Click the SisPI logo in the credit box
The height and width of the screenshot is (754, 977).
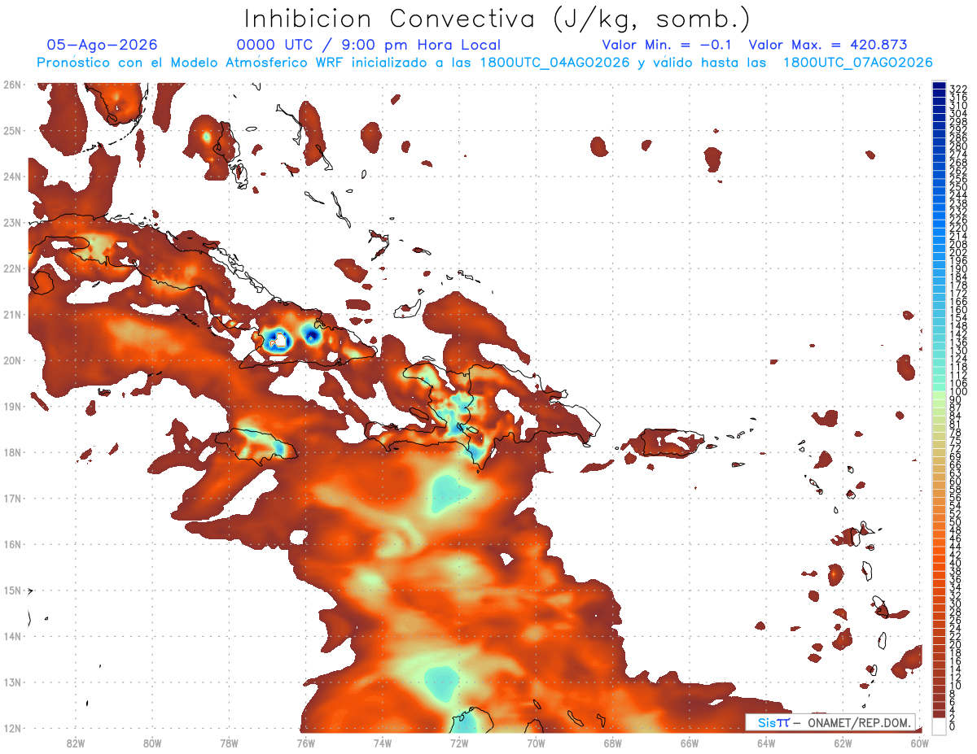click(773, 722)
